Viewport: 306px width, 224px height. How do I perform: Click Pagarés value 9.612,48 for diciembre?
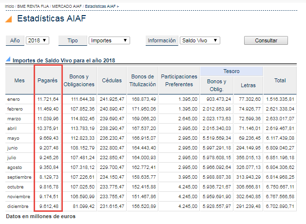49,206
